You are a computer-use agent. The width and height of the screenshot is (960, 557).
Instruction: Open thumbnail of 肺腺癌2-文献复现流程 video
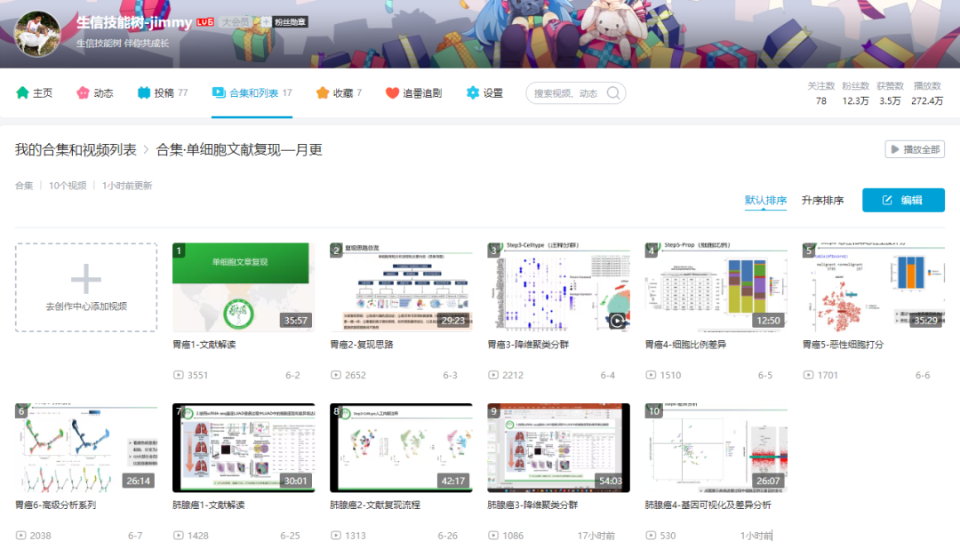tap(401, 448)
